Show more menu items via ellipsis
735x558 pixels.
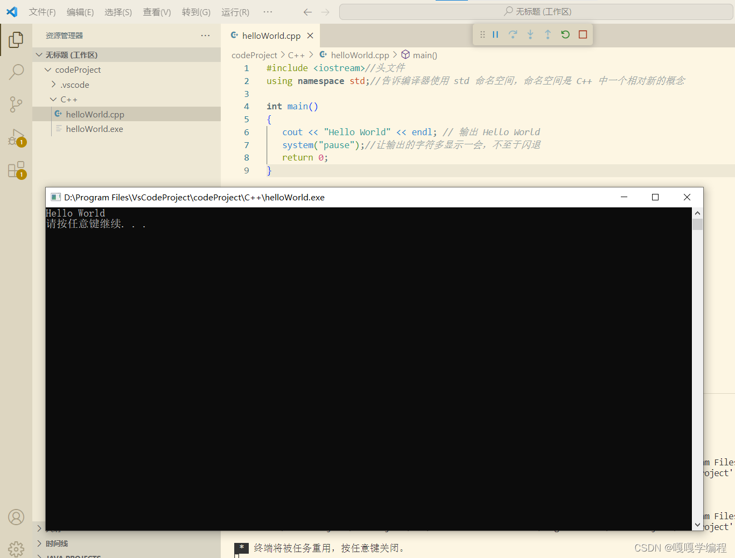268,12
